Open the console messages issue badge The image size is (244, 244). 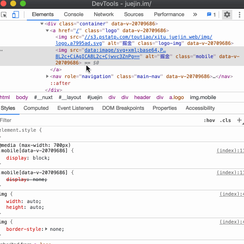[x=211, y=15]
